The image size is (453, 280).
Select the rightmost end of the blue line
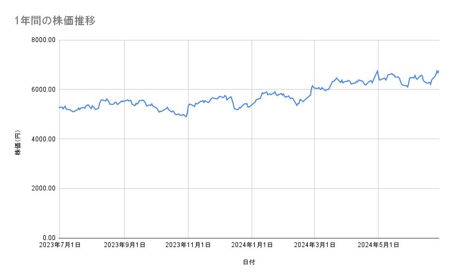pos(438,71)
